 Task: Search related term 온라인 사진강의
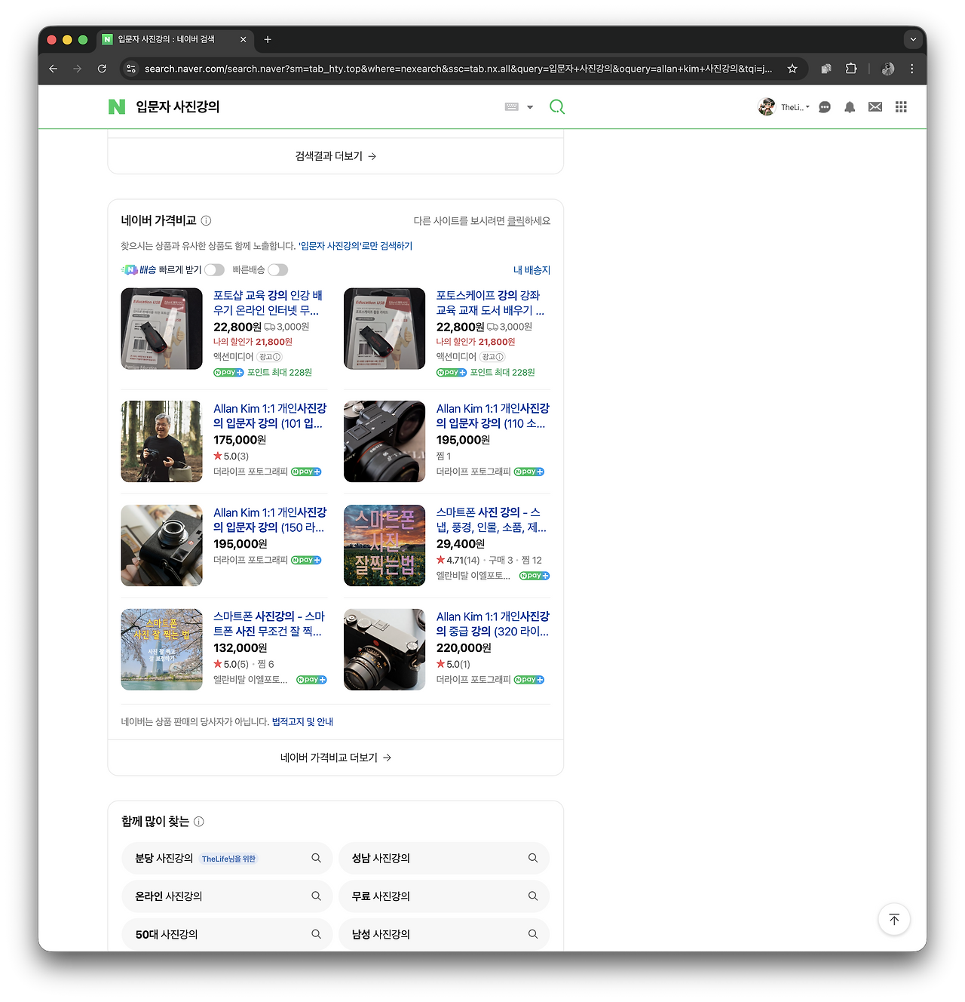227,896
